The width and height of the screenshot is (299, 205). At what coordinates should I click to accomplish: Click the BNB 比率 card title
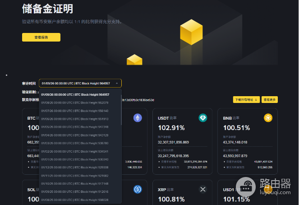[x=231, y=118]
